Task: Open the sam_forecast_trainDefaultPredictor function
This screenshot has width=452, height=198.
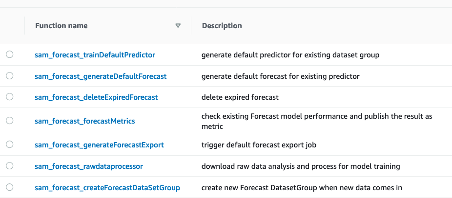Action: point(95,55)
